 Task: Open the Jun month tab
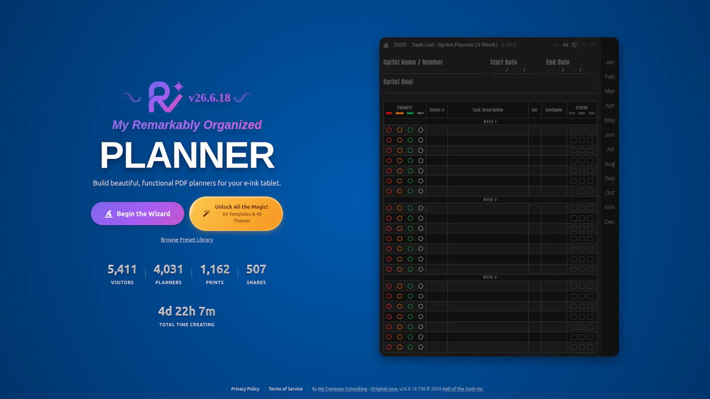click(610, 135)
